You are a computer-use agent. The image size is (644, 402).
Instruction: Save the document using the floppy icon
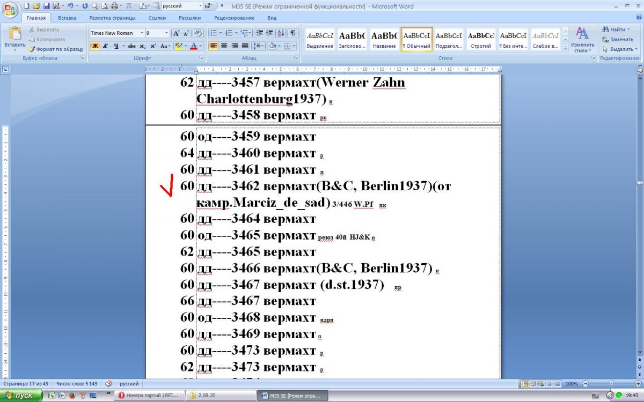[x=47, y=6]
